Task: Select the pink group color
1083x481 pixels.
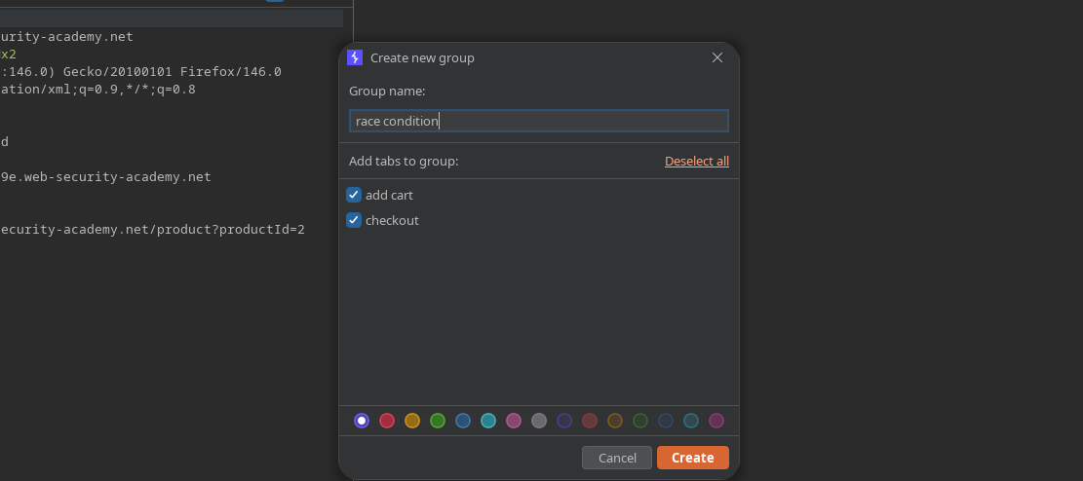Action: pos(514,421)
